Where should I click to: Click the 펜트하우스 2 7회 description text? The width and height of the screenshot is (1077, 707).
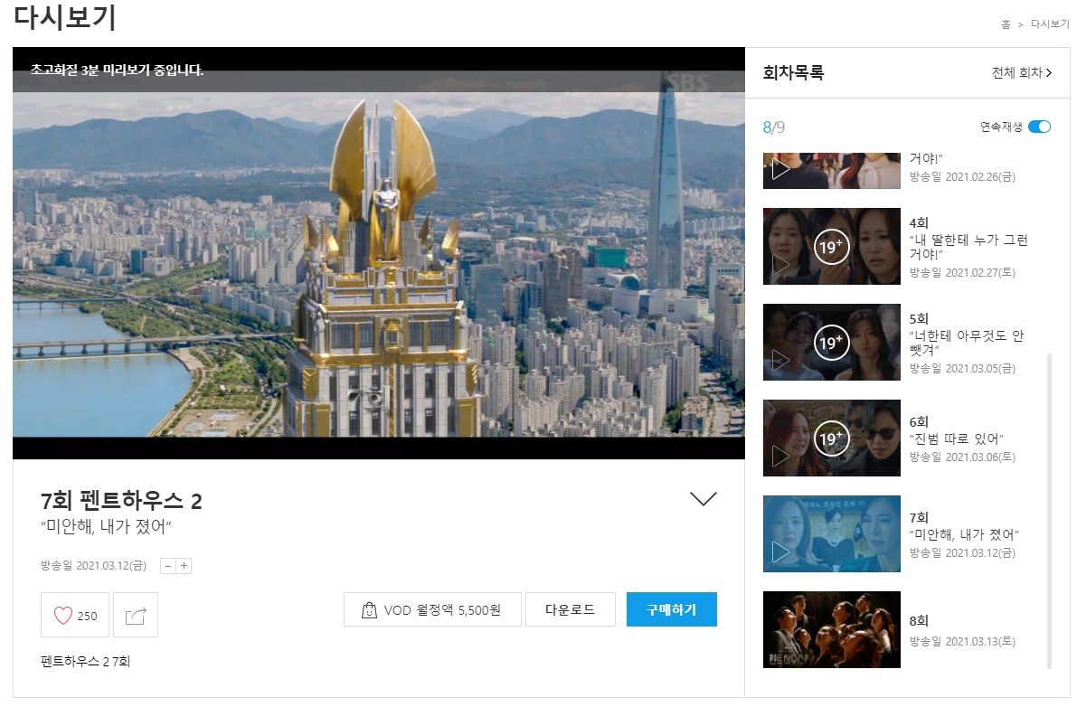pos(85,661)
